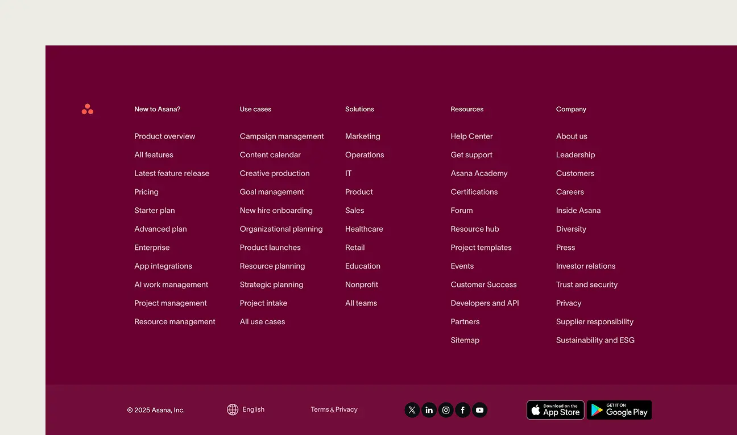Viewport: 737px width, 435px height.
Task: Open the Privacy link next to Terms
Action: coord(346,409)
